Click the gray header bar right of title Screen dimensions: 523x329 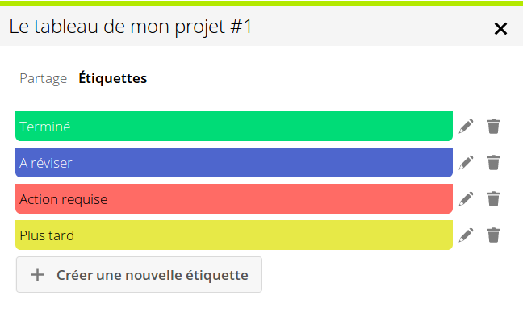(371, 27)
